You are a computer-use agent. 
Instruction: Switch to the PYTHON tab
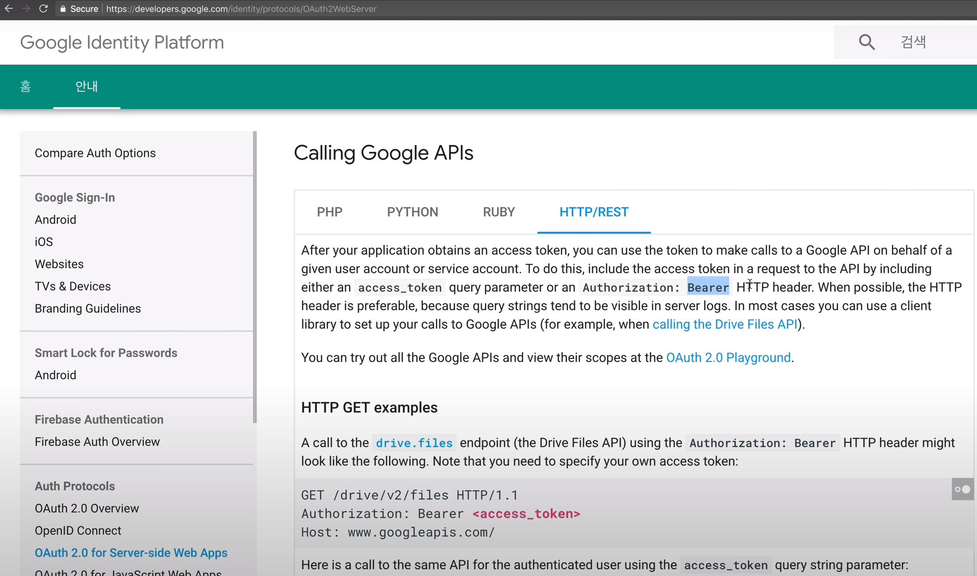412,212
